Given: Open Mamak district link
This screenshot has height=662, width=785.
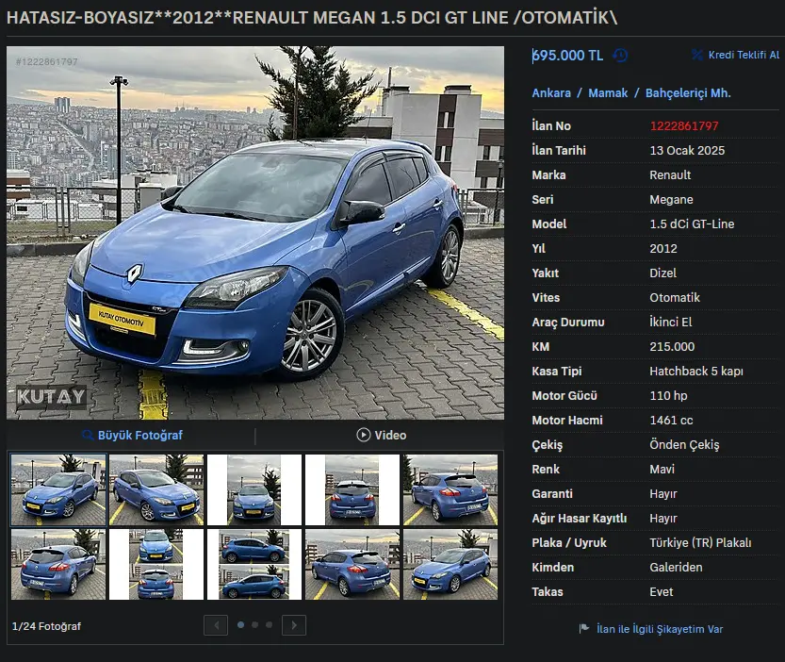Looking at the screenshot, I should coord(608,93).
